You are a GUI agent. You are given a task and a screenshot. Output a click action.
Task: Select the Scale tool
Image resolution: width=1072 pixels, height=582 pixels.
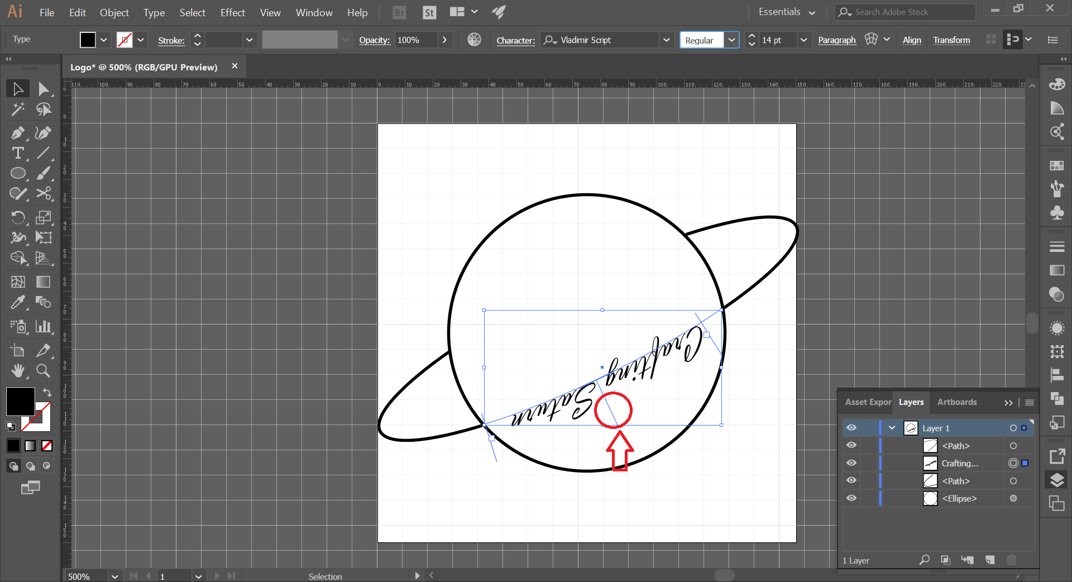click(44, 217)
